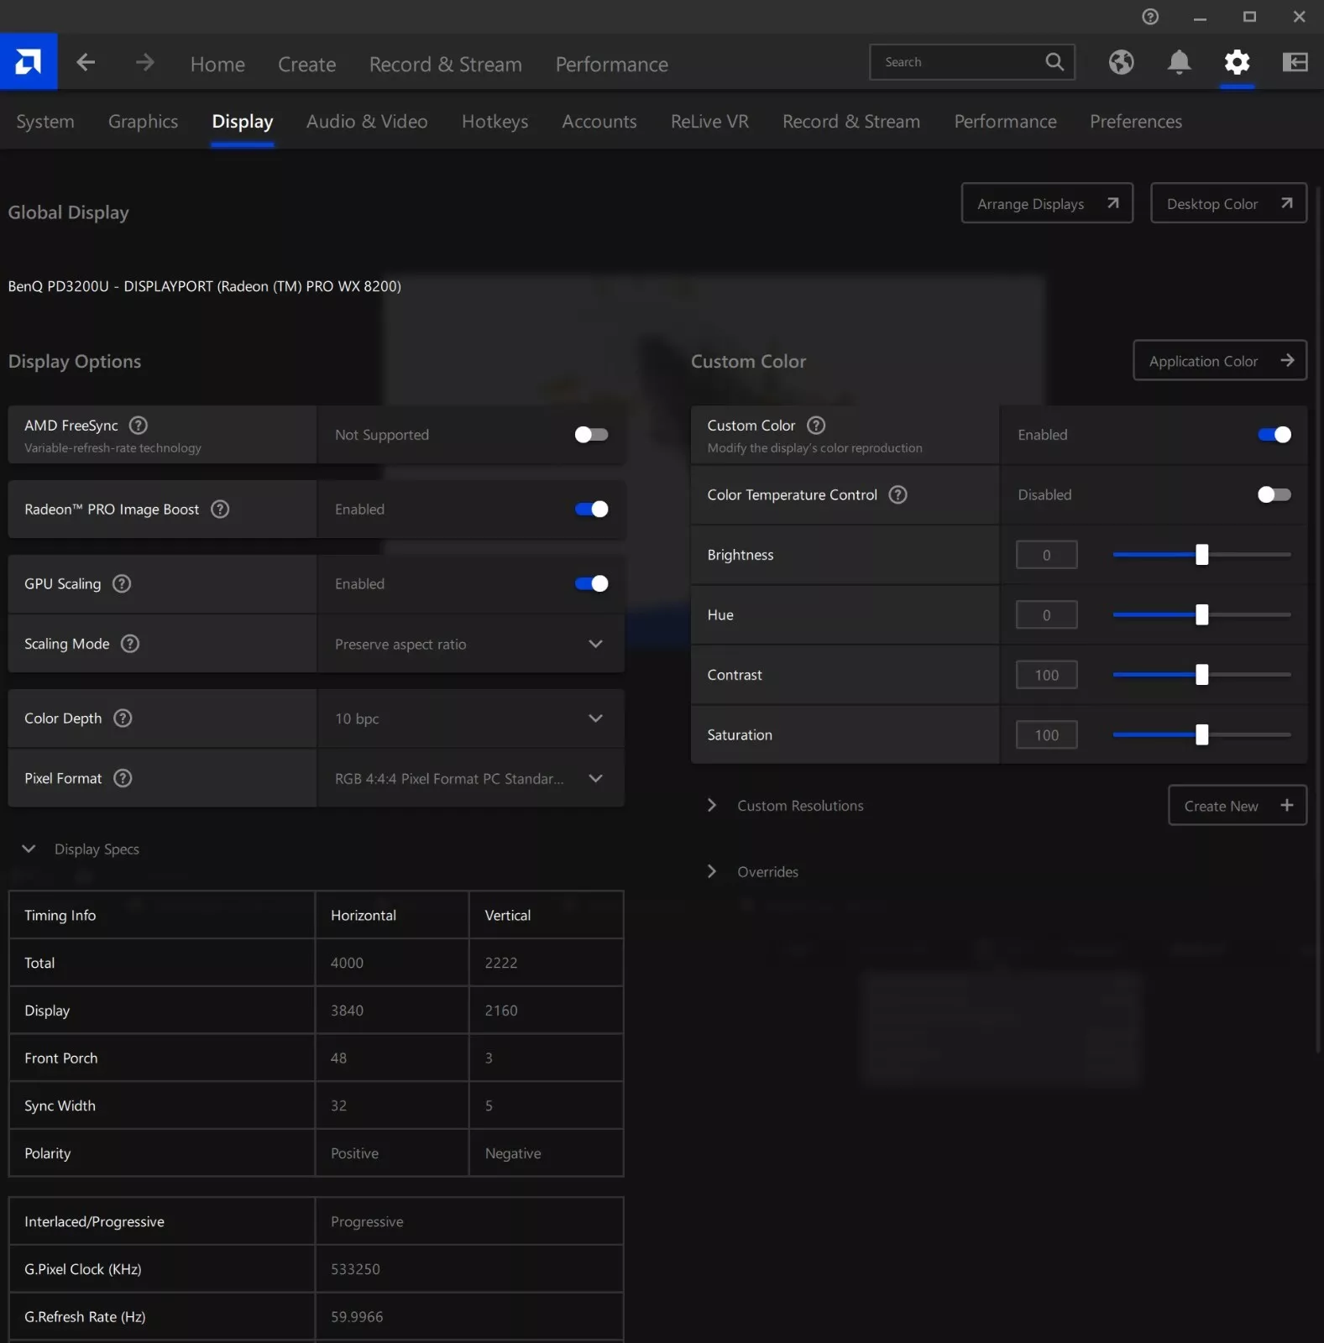Switch to the Graphics tab

[143, 122]
